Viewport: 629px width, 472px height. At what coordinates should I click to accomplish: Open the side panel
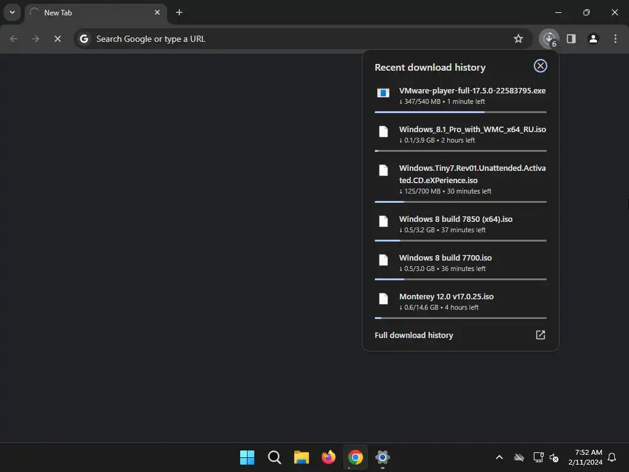(571, 39)
